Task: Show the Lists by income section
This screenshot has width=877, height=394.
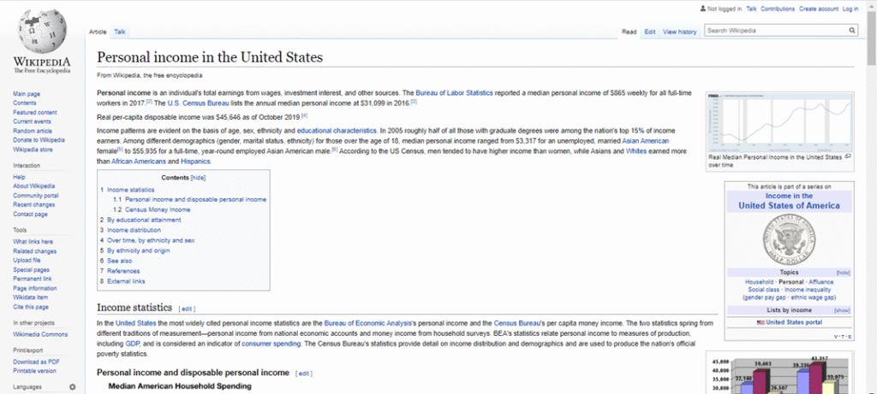Action: click(x=842, y=309)
